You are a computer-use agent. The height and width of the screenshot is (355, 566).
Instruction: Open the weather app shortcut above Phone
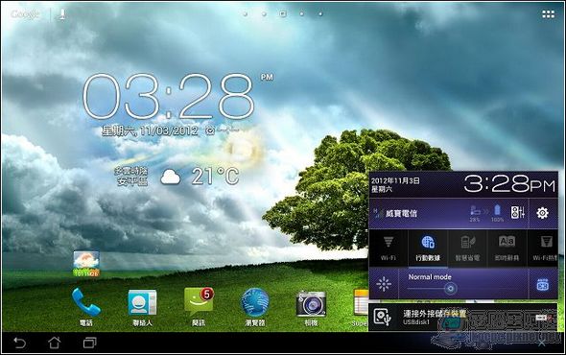pyautogui.click(x=86, y=264)
